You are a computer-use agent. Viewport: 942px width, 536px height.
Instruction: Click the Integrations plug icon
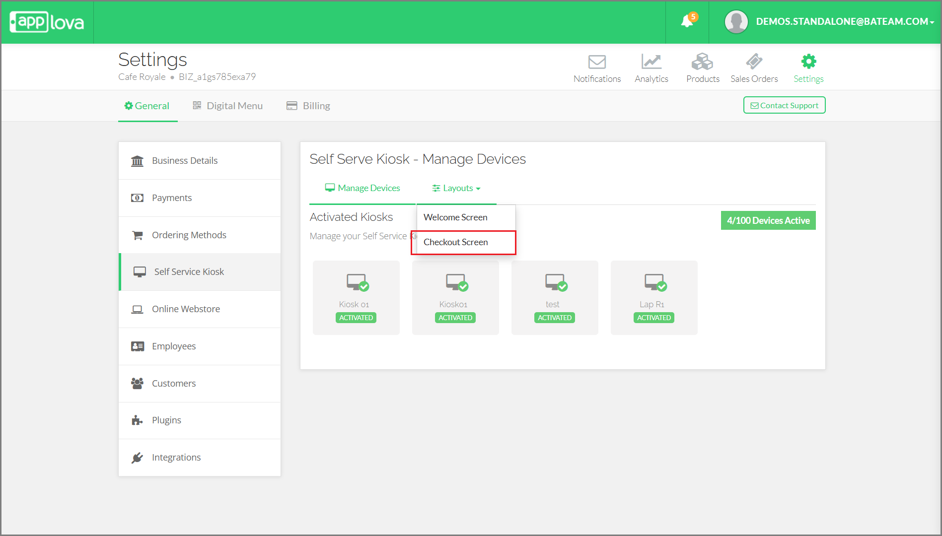(137, 458)
